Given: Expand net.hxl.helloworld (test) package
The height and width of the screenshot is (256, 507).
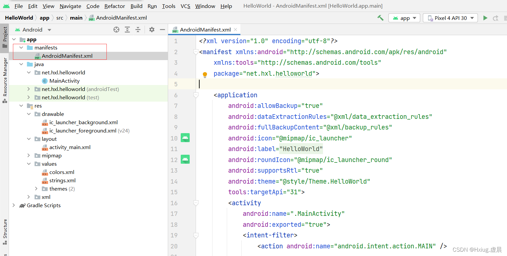Looking at the screenshot, I should pos(29,98).
